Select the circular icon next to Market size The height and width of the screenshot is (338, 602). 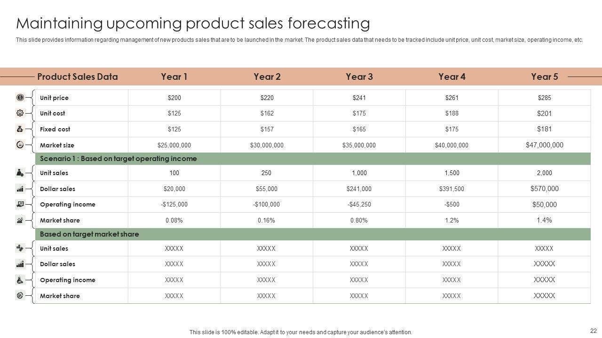20,145
